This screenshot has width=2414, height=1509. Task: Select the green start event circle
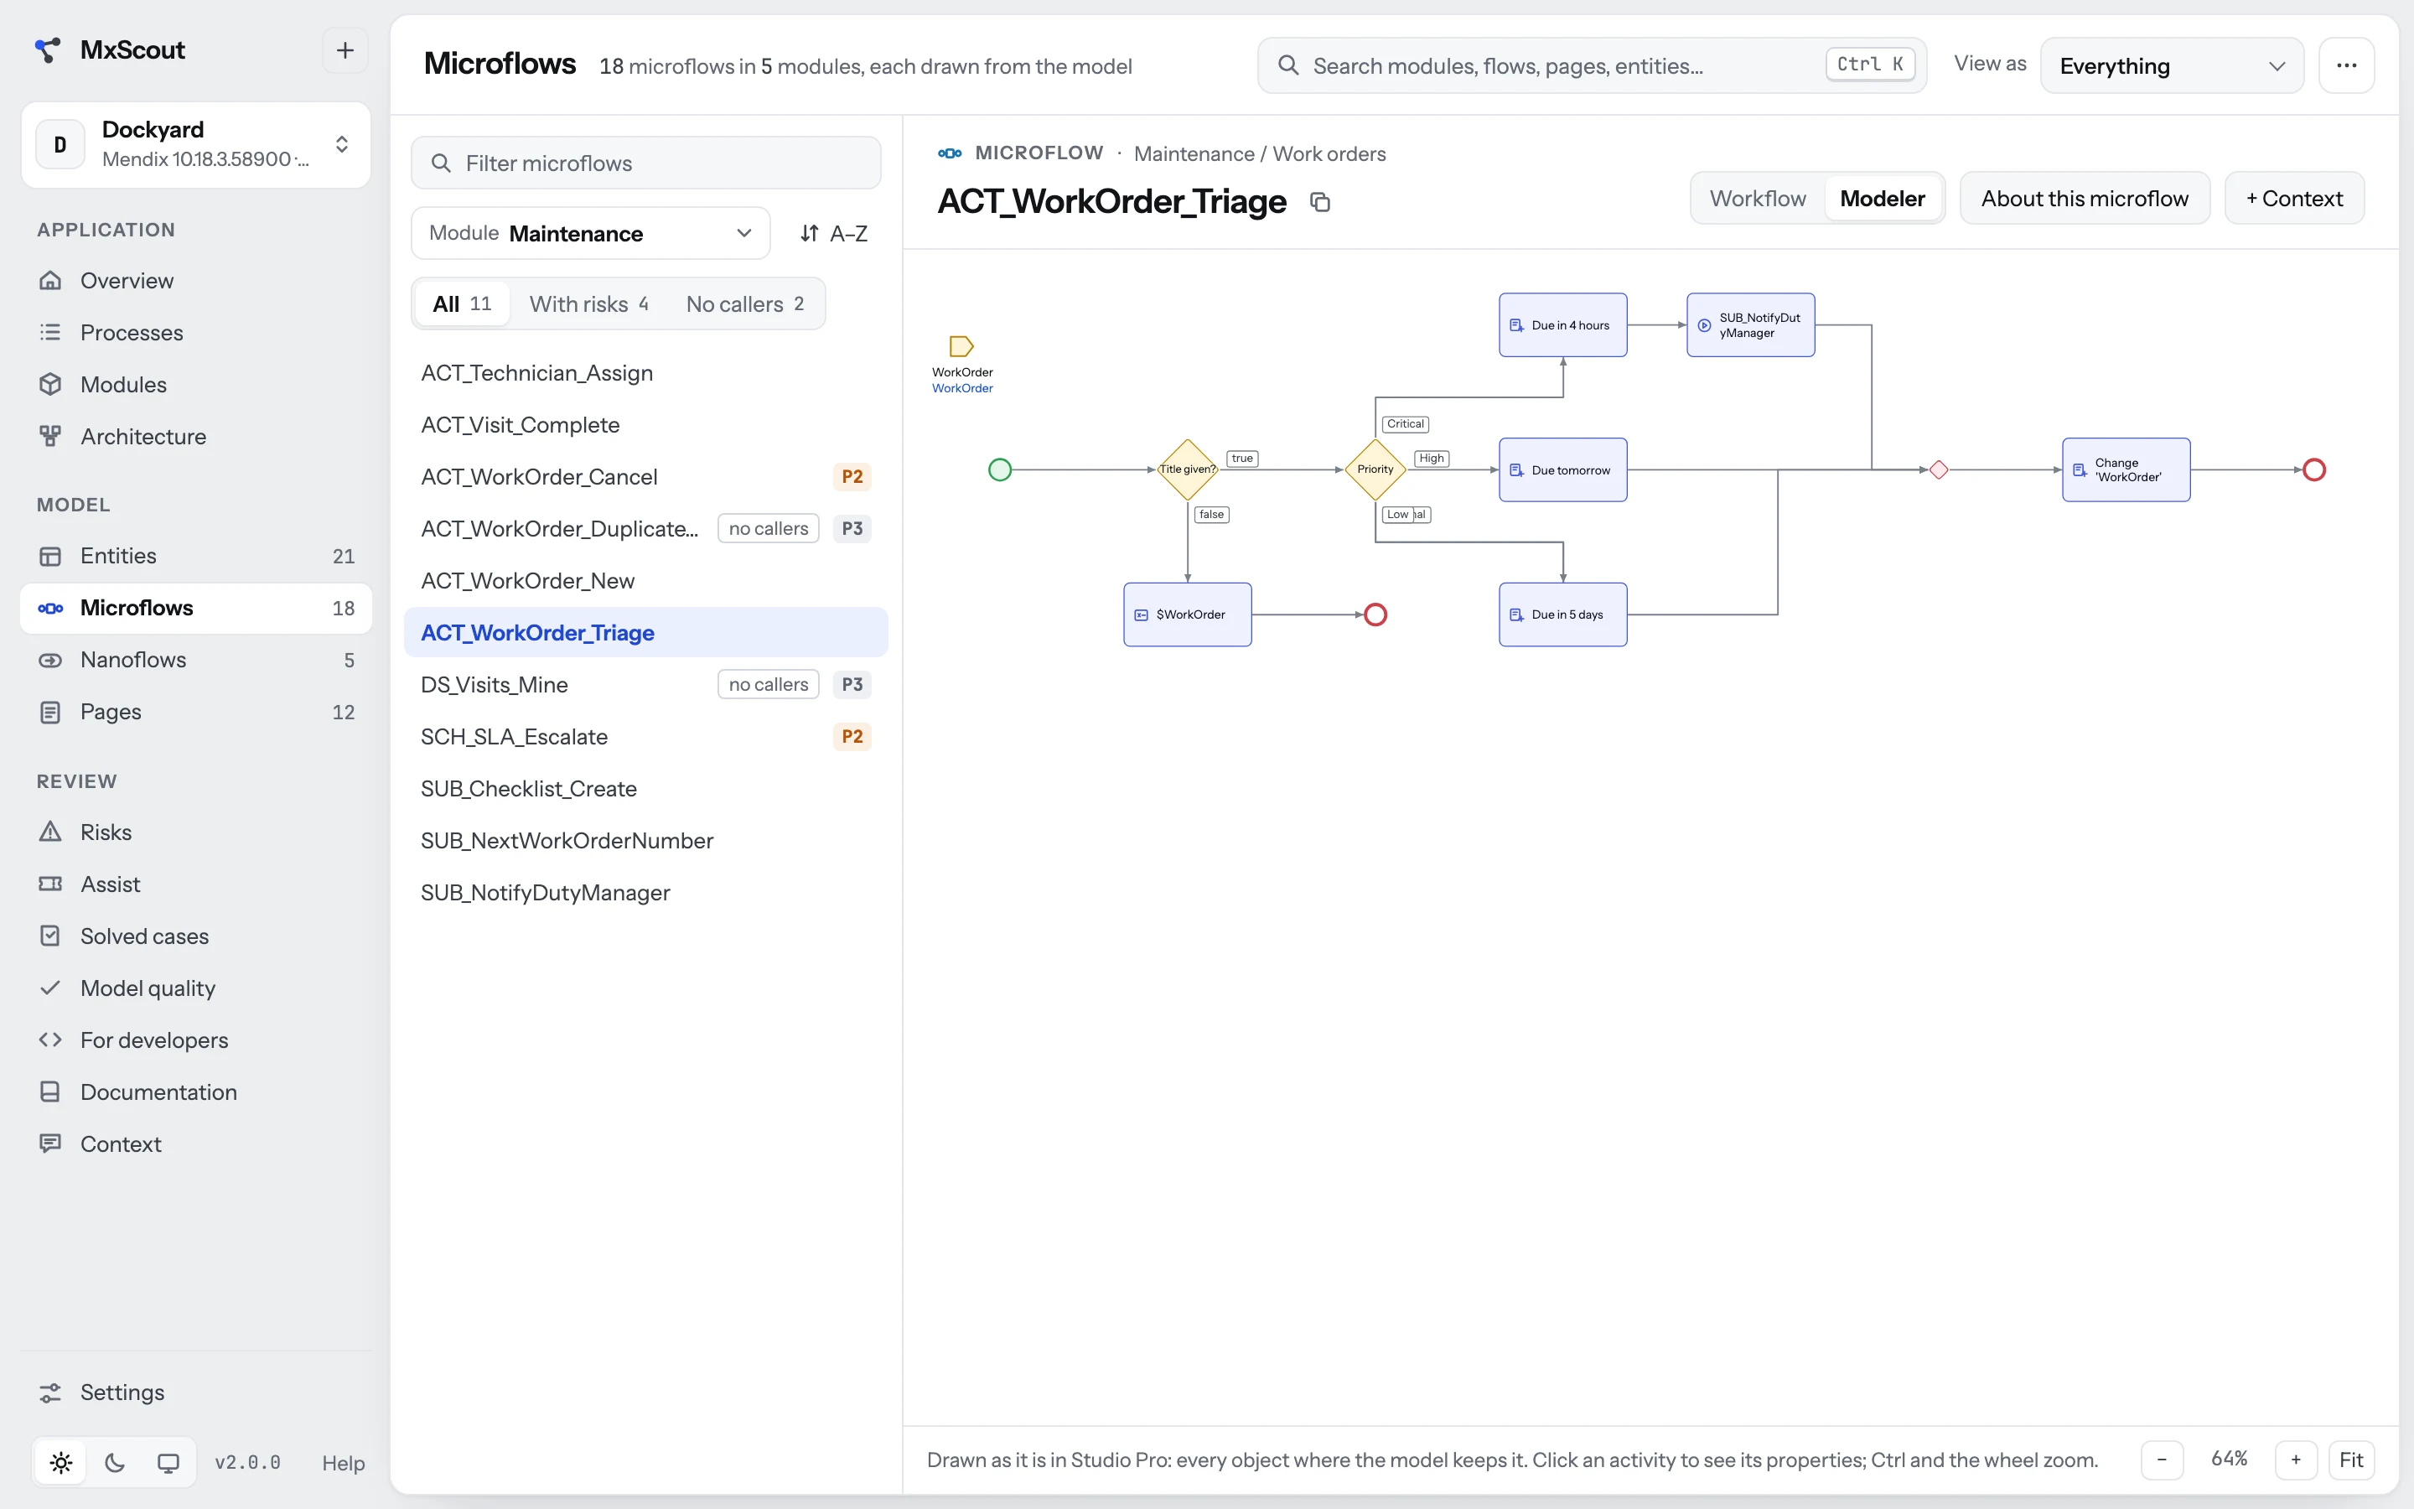pyautogui.click(x=999, y=469)
